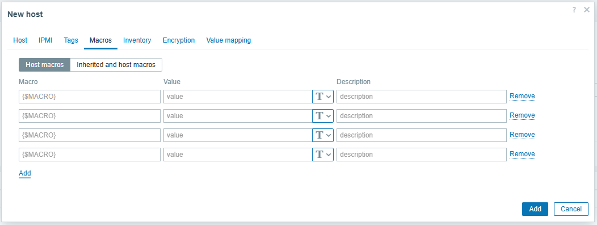The width and height of the screenshot is (597, 225).
Task: Click the third row description field
Action: [422, 135]
